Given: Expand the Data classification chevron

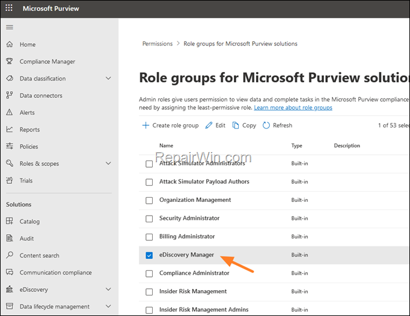Looking at the screenshot, I should 108,78.
